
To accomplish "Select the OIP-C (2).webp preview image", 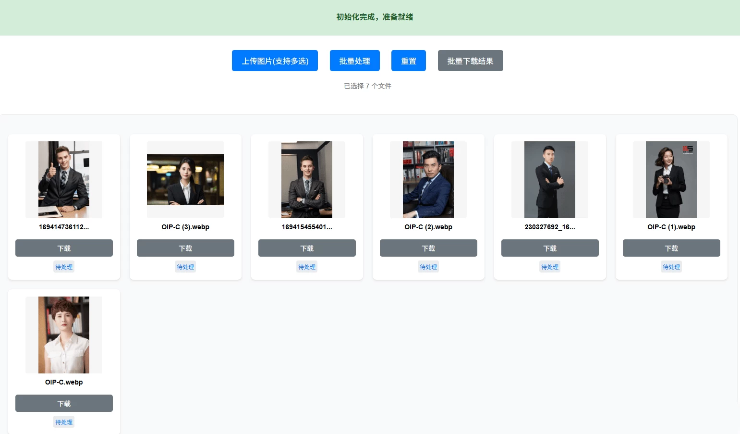I will [428, 179].
